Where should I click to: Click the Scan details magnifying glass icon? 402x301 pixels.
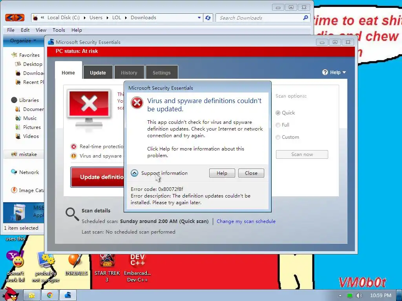pos(72,214)
